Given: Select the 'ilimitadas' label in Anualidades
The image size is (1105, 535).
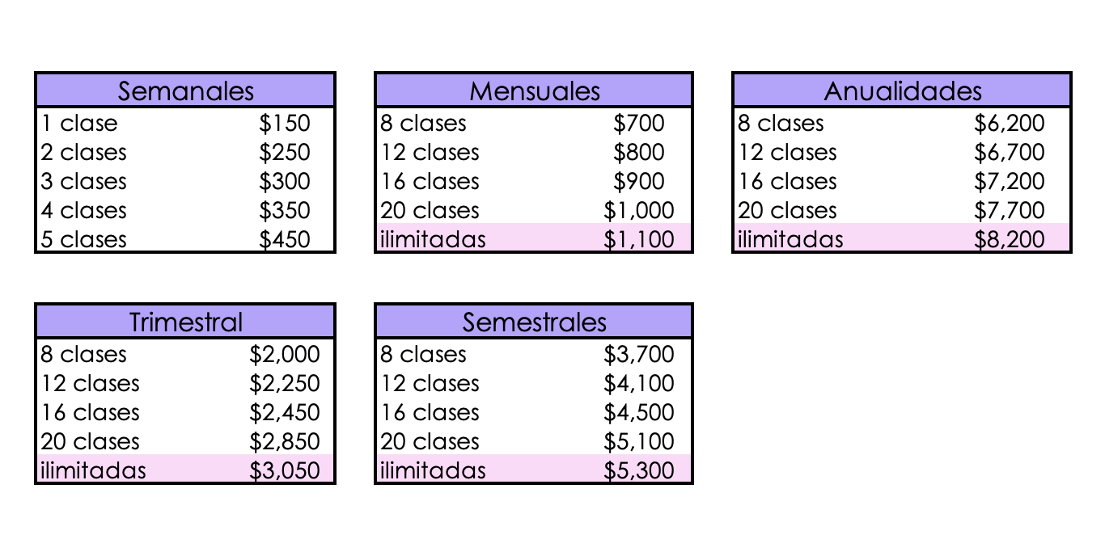Looking at the screenshot, I should (x=790, y=240).
